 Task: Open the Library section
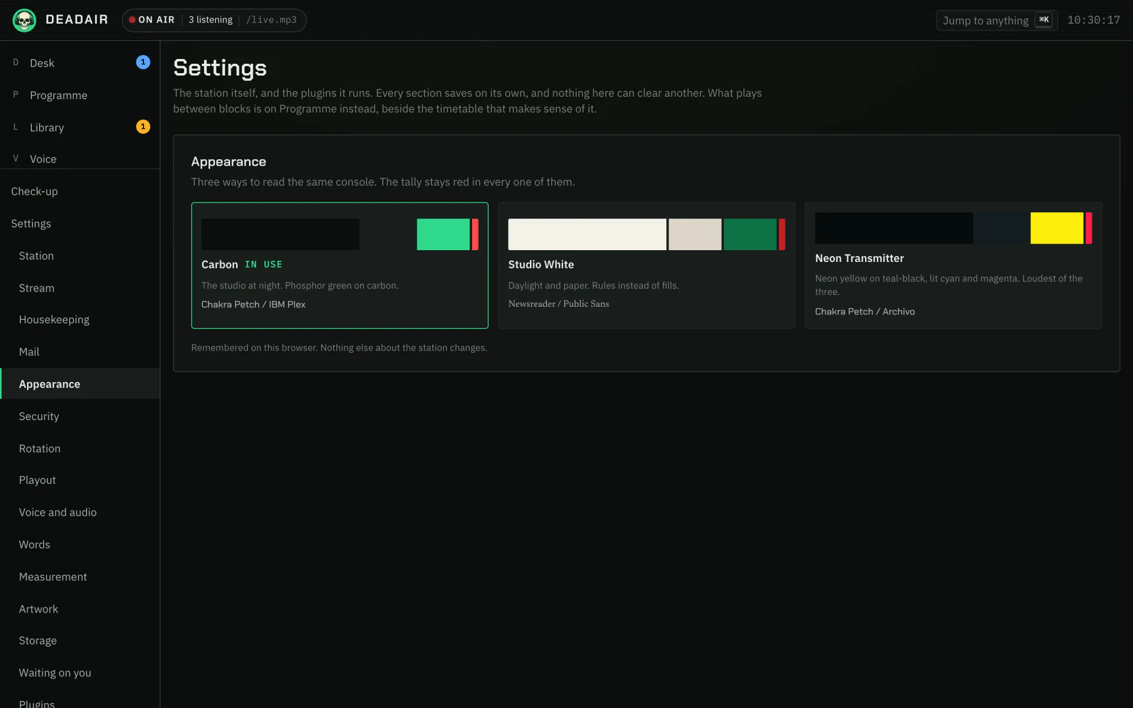[80, 127]
